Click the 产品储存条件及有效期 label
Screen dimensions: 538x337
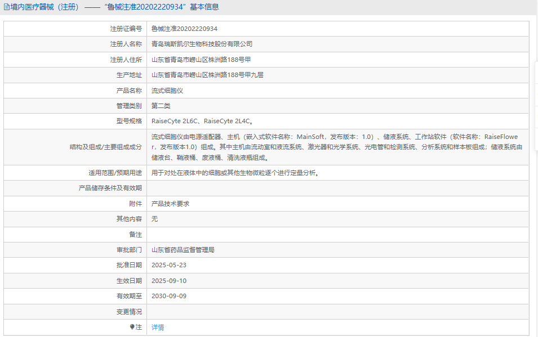point(110,188)
